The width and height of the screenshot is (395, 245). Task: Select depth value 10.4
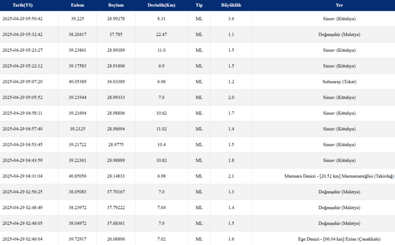[x=161, y=145]
